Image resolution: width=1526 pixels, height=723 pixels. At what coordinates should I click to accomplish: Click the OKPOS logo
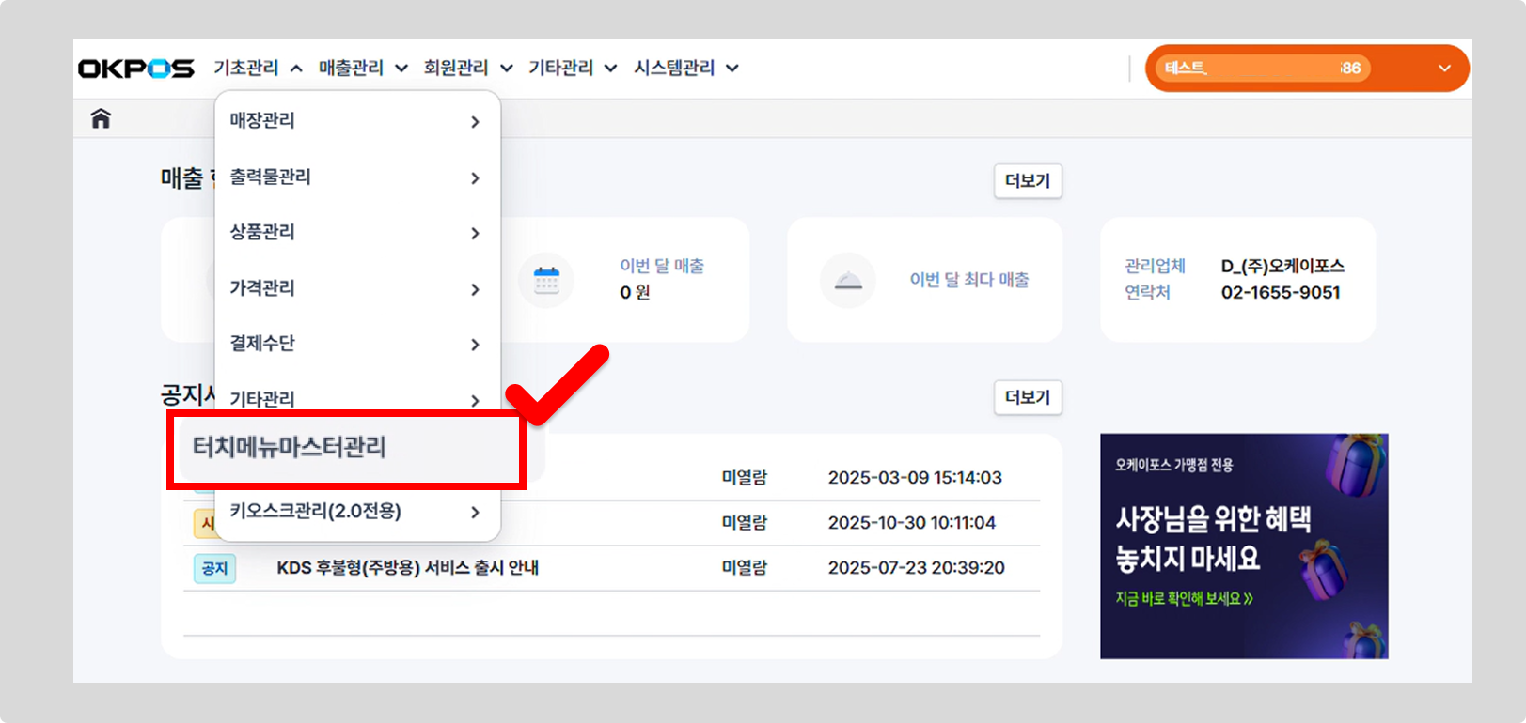click(135, 69)
